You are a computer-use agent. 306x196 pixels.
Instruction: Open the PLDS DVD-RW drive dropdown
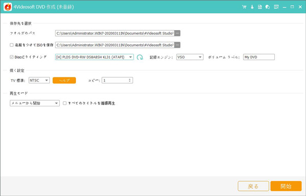[x=94, y=57]
